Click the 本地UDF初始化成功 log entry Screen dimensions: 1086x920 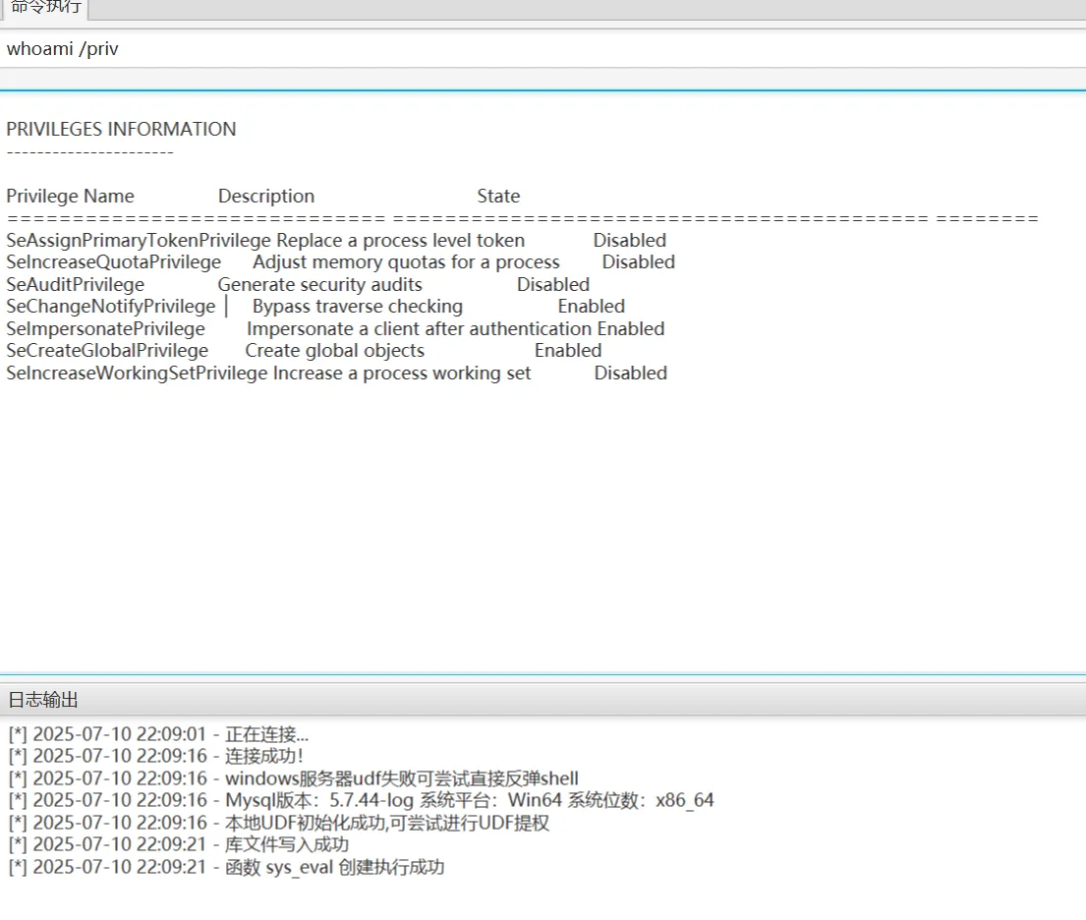click(278, 823)
